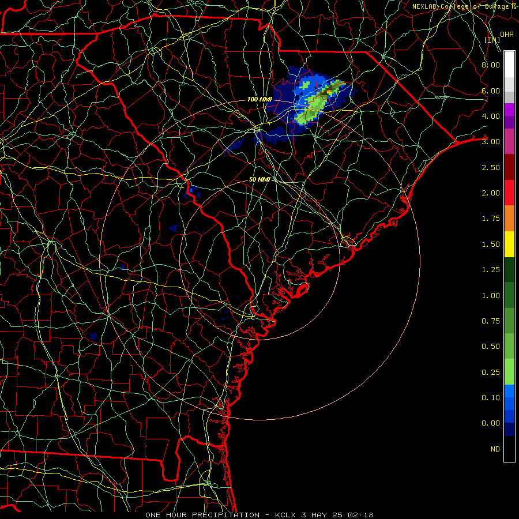Click the 0.75 inch green legend swatch

click(509, 321)
